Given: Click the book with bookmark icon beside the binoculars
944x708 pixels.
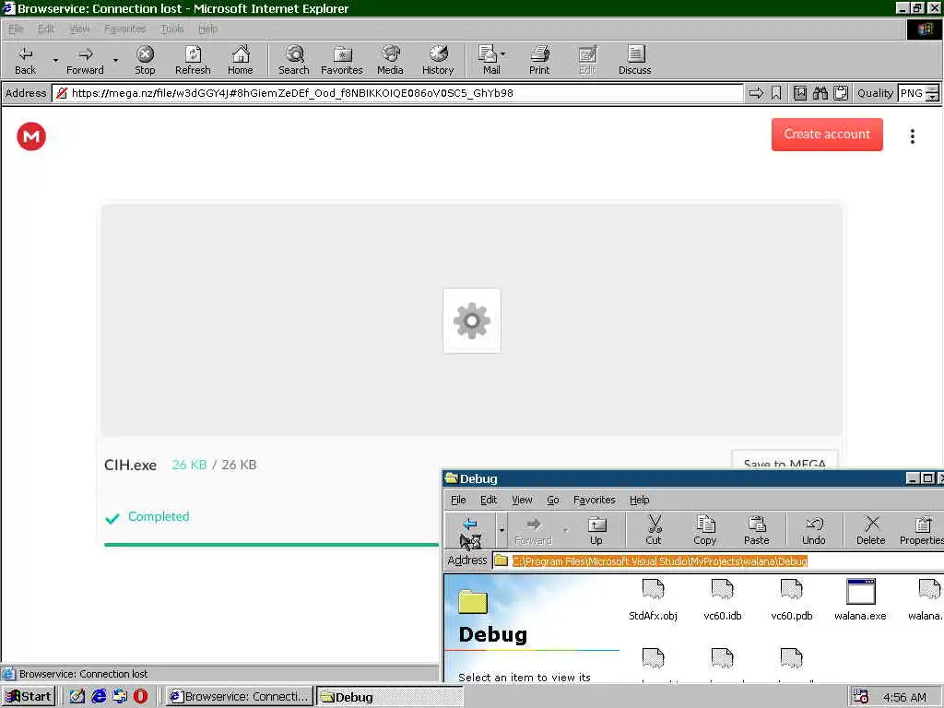Looking at the screenshot, I should tap(799, 93).
